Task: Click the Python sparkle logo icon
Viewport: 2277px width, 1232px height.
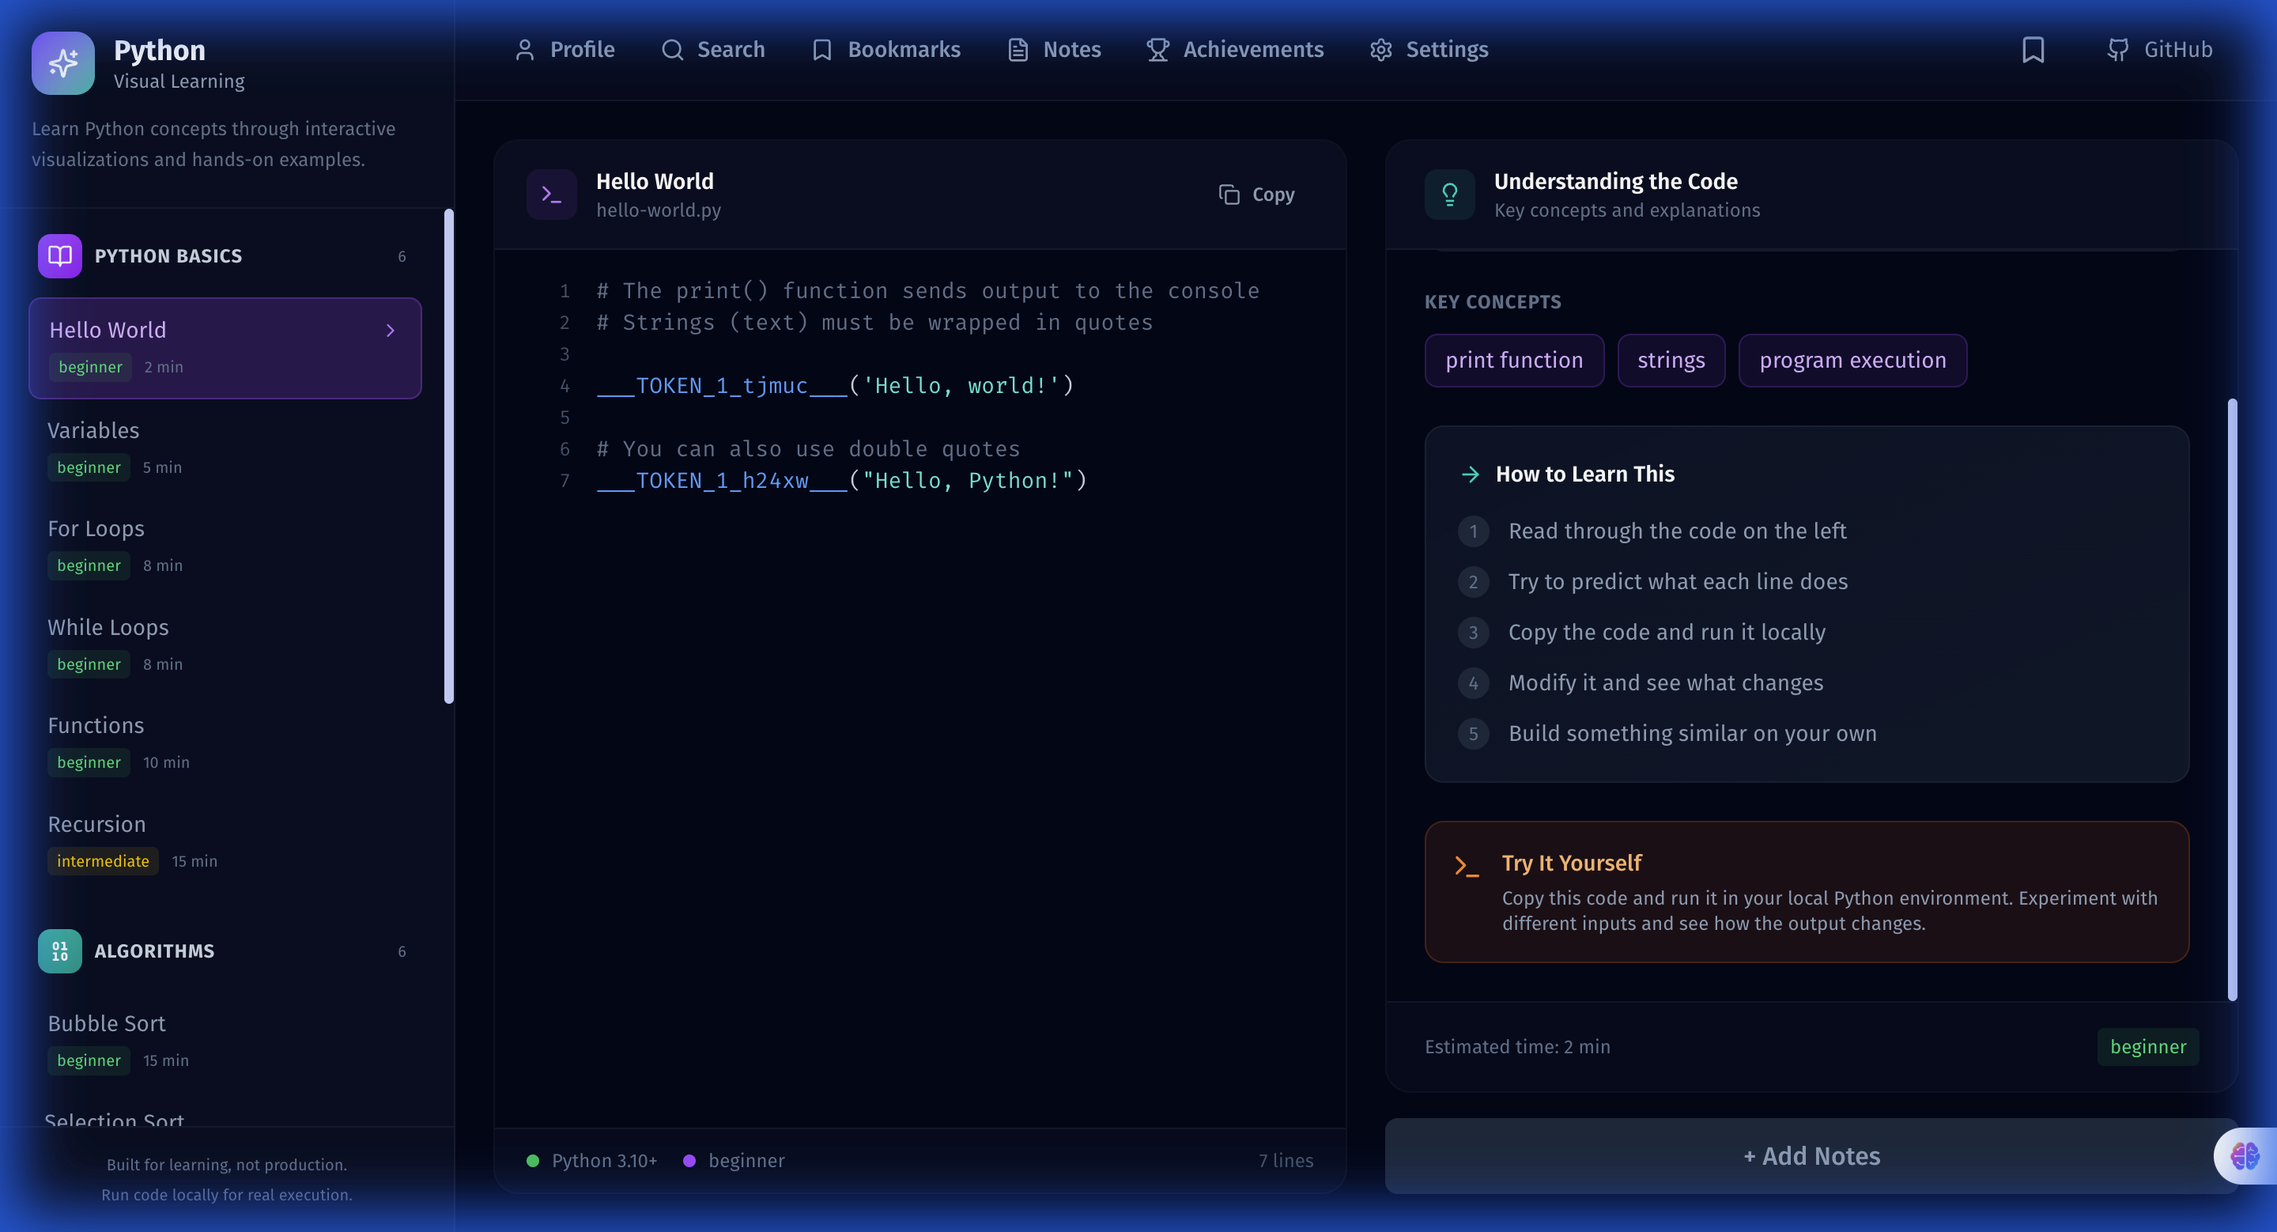Action: point(62,62)
